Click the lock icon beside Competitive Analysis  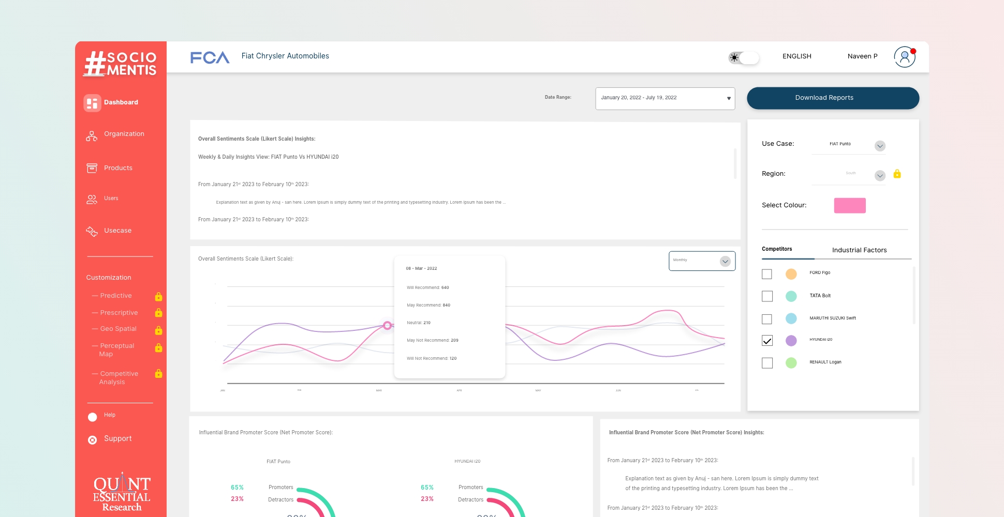click(159, 373)
